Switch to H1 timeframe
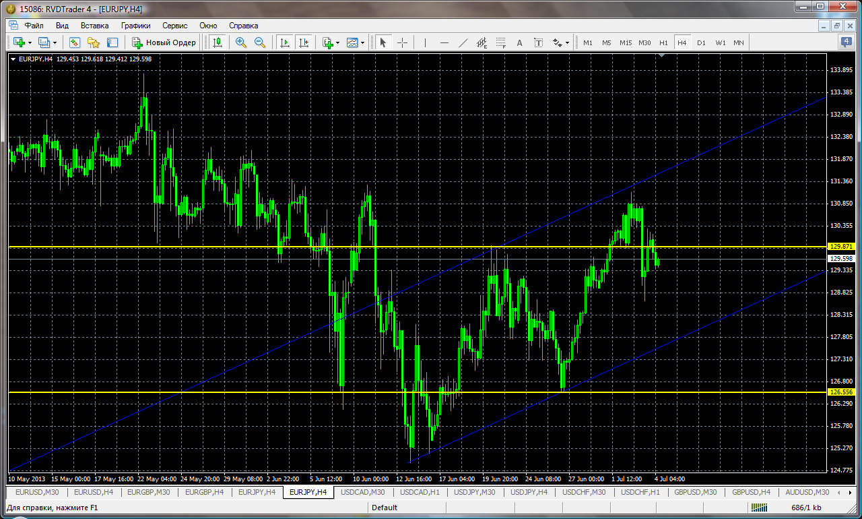Viewport: 862px width, 519px height. click(663, 42)
